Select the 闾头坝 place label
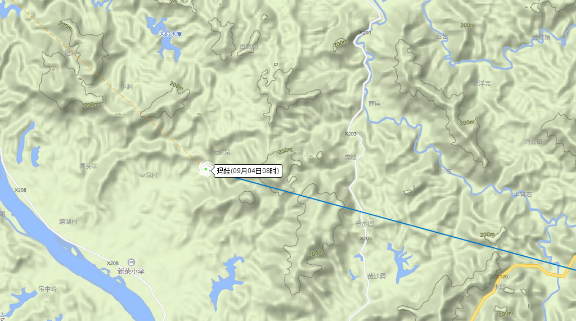Image resolution: width=576 pixels, height=321 pixels. (x=88, y=166)
